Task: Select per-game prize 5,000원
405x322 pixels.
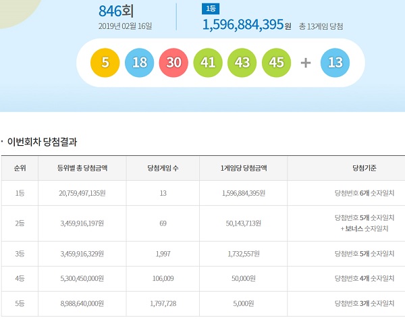Action: point(244,303)
